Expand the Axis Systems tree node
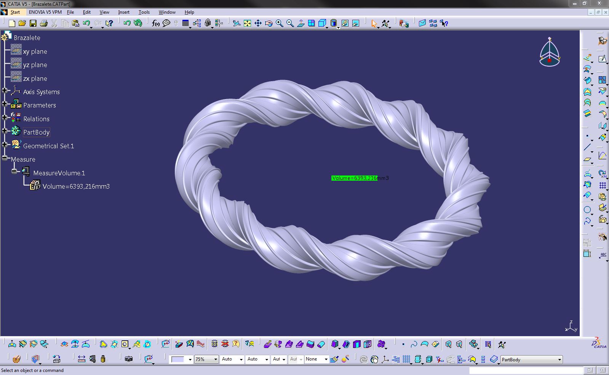 (x=5, y=91)
